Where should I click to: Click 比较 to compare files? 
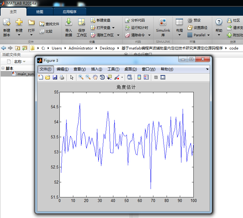coord(46,31)
